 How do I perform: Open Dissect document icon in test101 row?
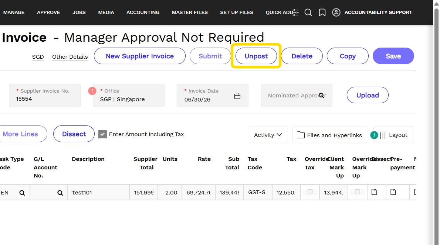pyautogui.click(x=374, y=192)
